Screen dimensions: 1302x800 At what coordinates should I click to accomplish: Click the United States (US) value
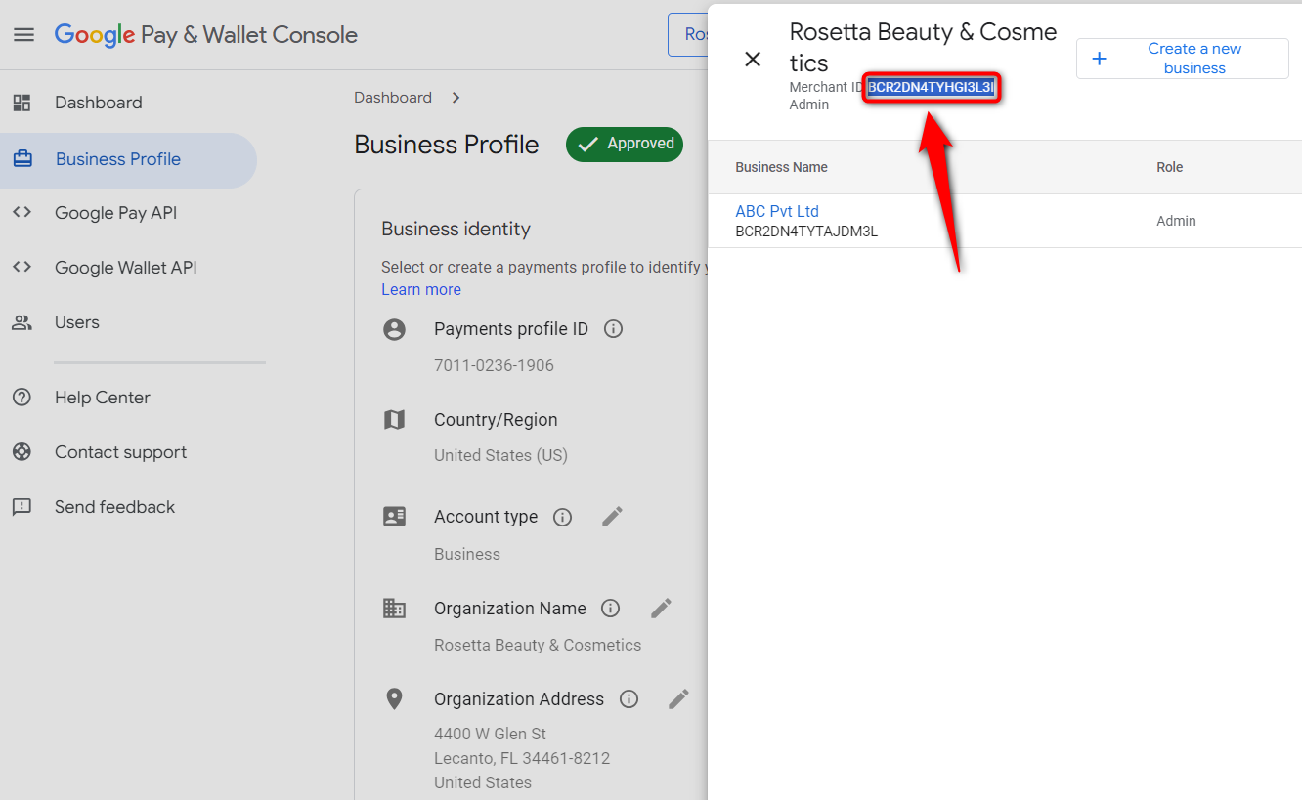tap(500, 455)
